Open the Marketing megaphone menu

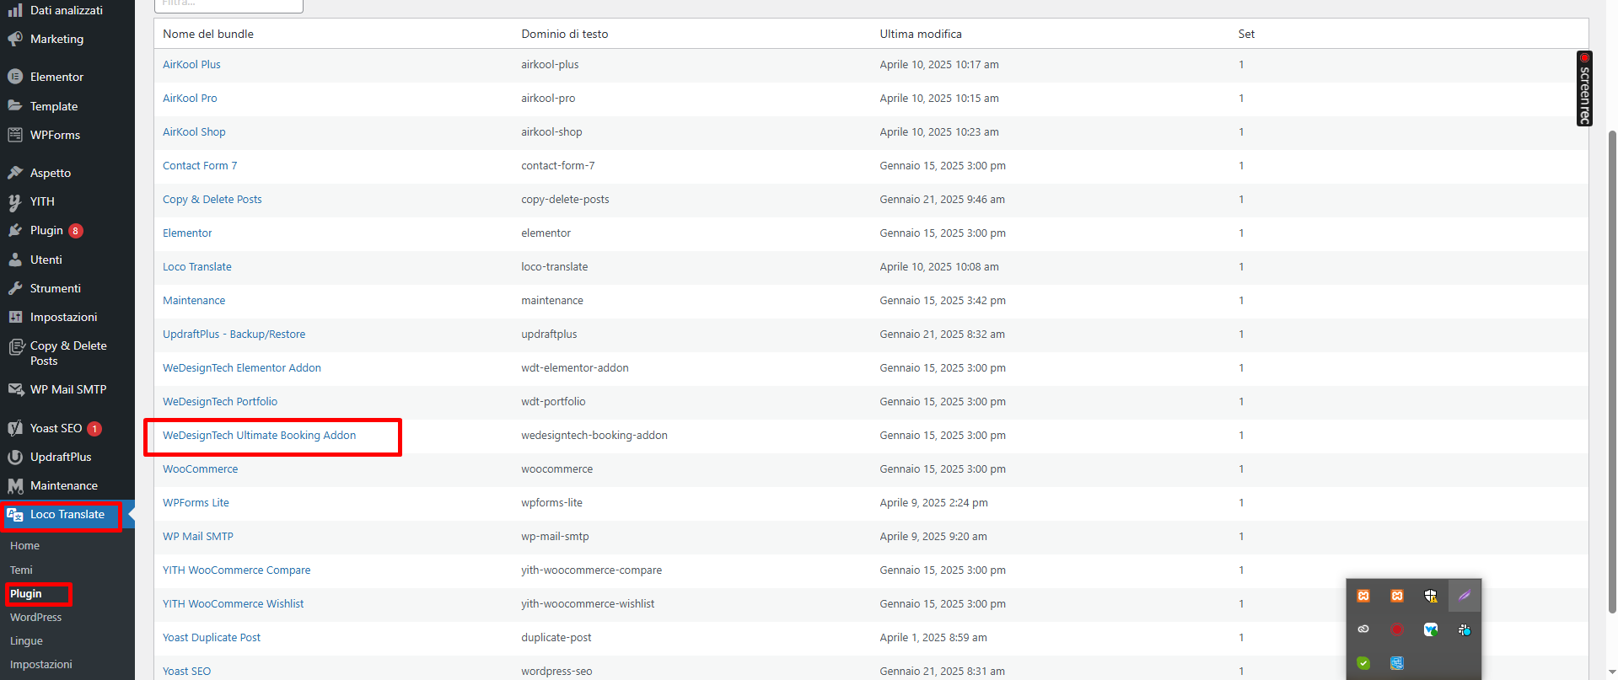click(x=56, y=39)
